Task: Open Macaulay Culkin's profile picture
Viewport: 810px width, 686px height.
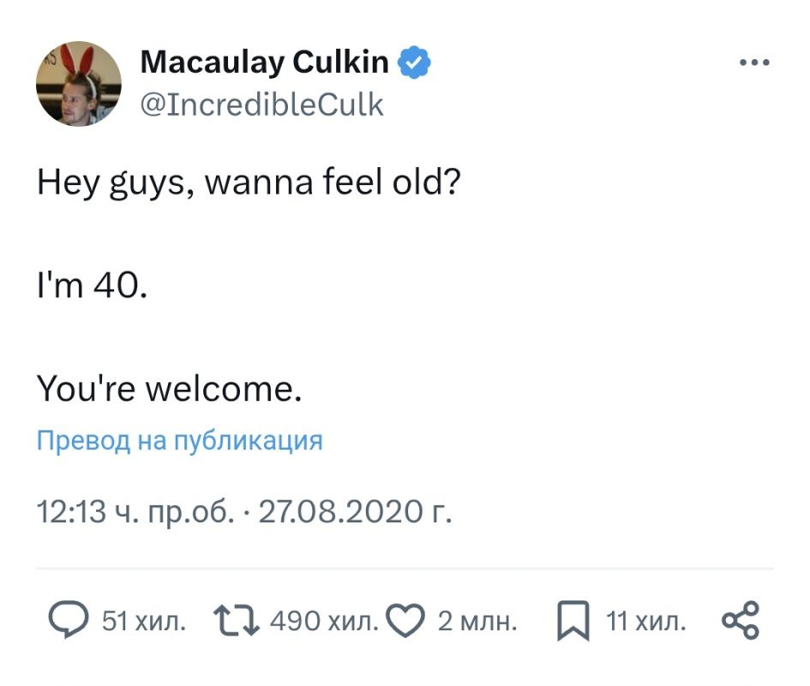Action: coord(78,83)
